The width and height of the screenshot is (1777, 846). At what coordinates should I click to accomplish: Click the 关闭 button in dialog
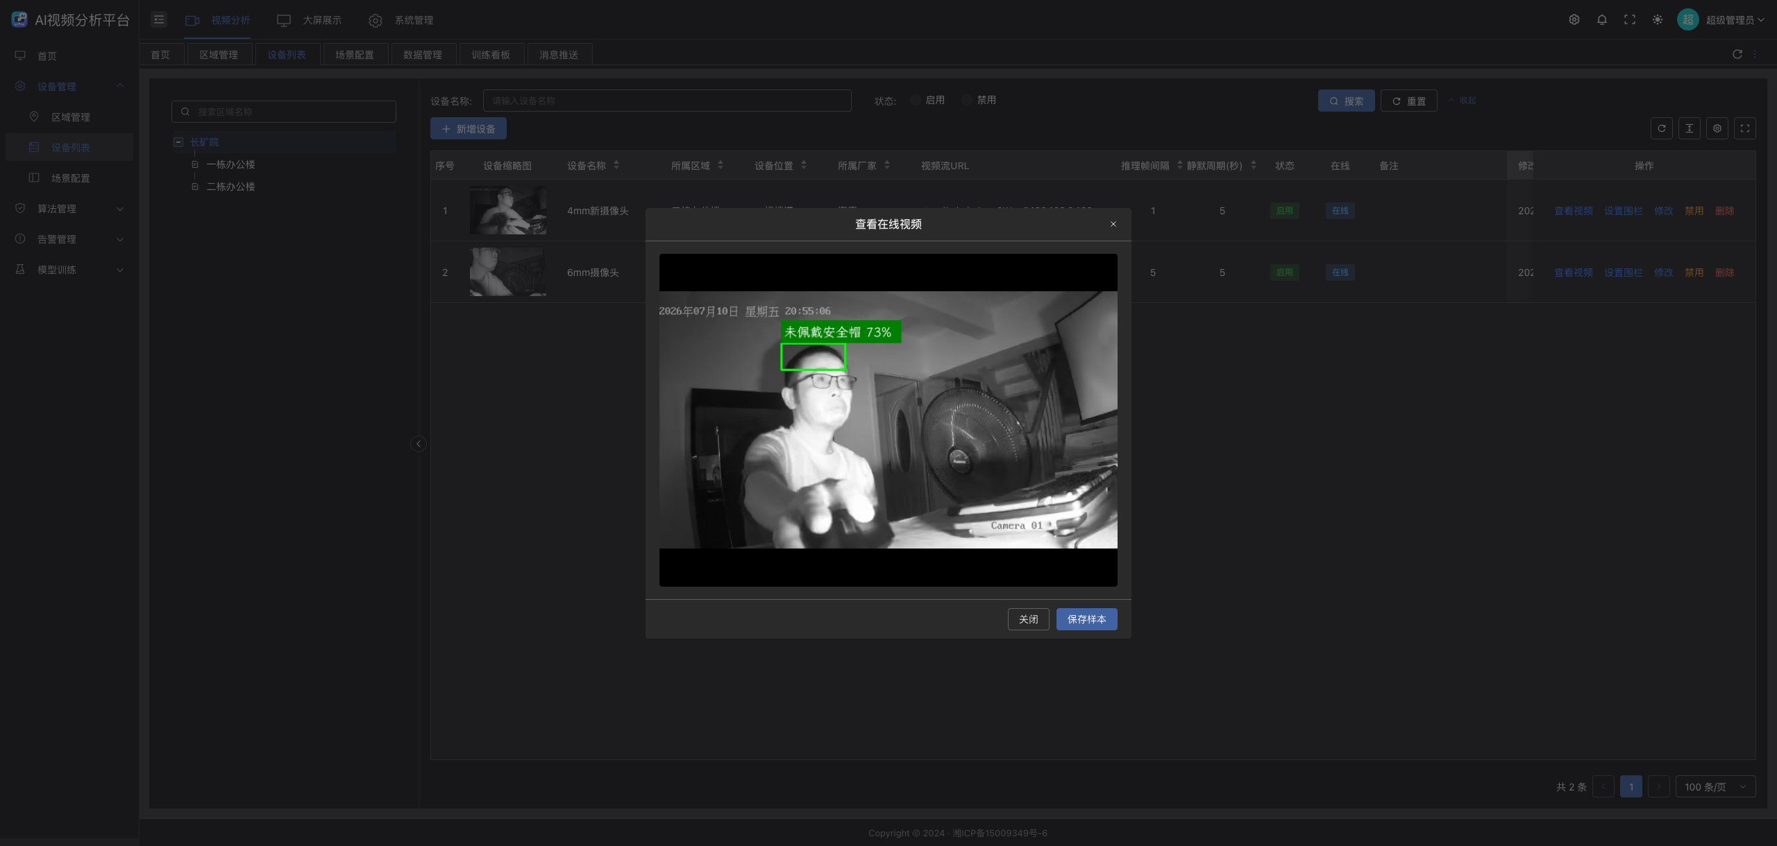(x=1029, y=619)
